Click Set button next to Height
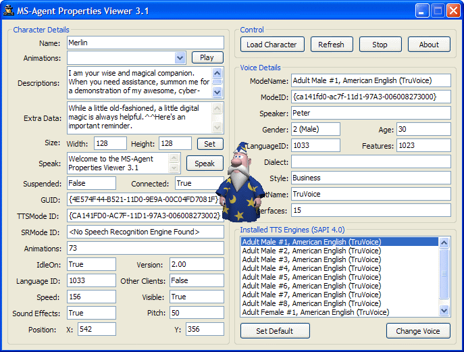The width and height of the screenshot is (464, 352). tap(210, 143)
